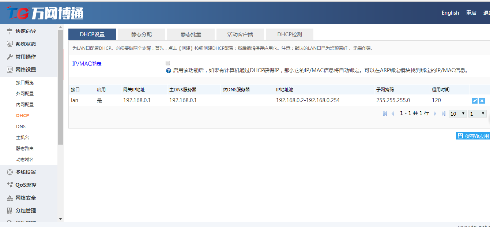Click the 启用 column header

(101, 89)
